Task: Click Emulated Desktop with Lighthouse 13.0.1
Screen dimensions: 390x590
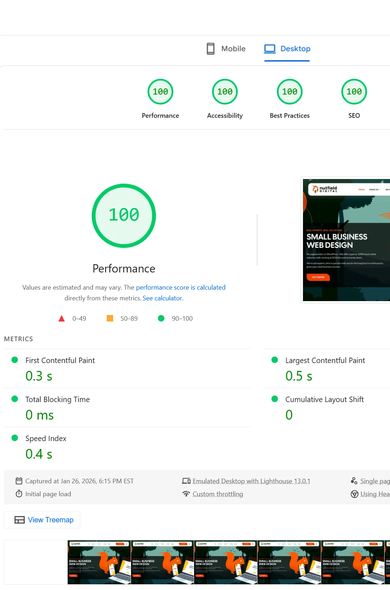Action: pyautogui.click(x=251, y=481)
